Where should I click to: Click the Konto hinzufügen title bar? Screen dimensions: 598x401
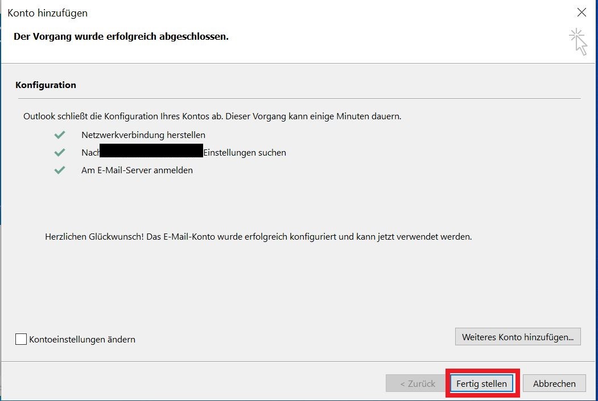[48, 12]
